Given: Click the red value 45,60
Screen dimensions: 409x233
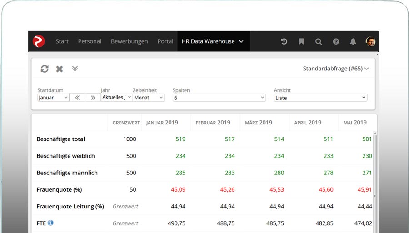Looking at the screenshot, I should [326, 190].
